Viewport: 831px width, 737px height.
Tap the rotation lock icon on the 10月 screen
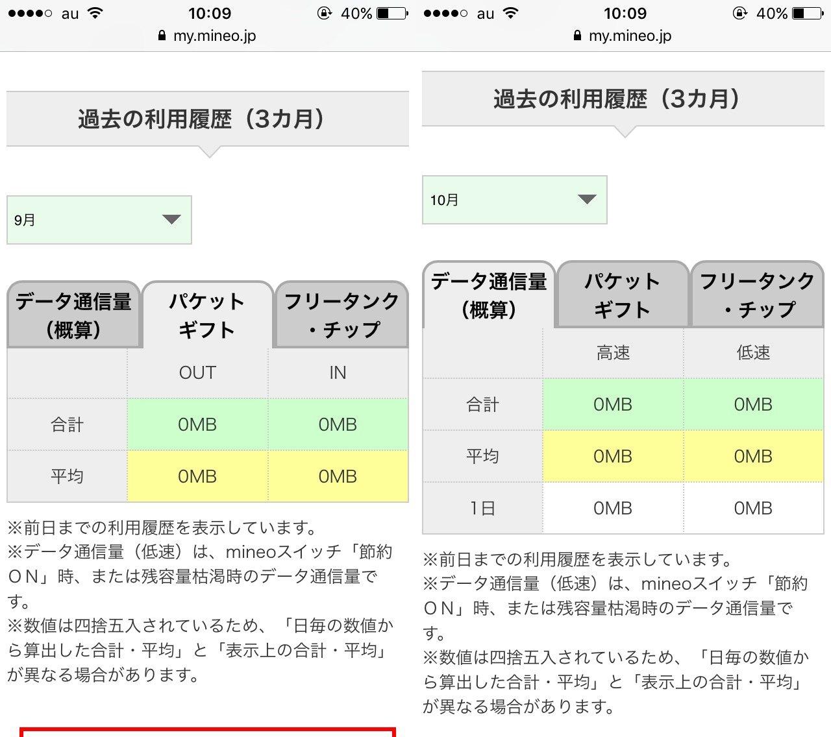pos(740,13)
